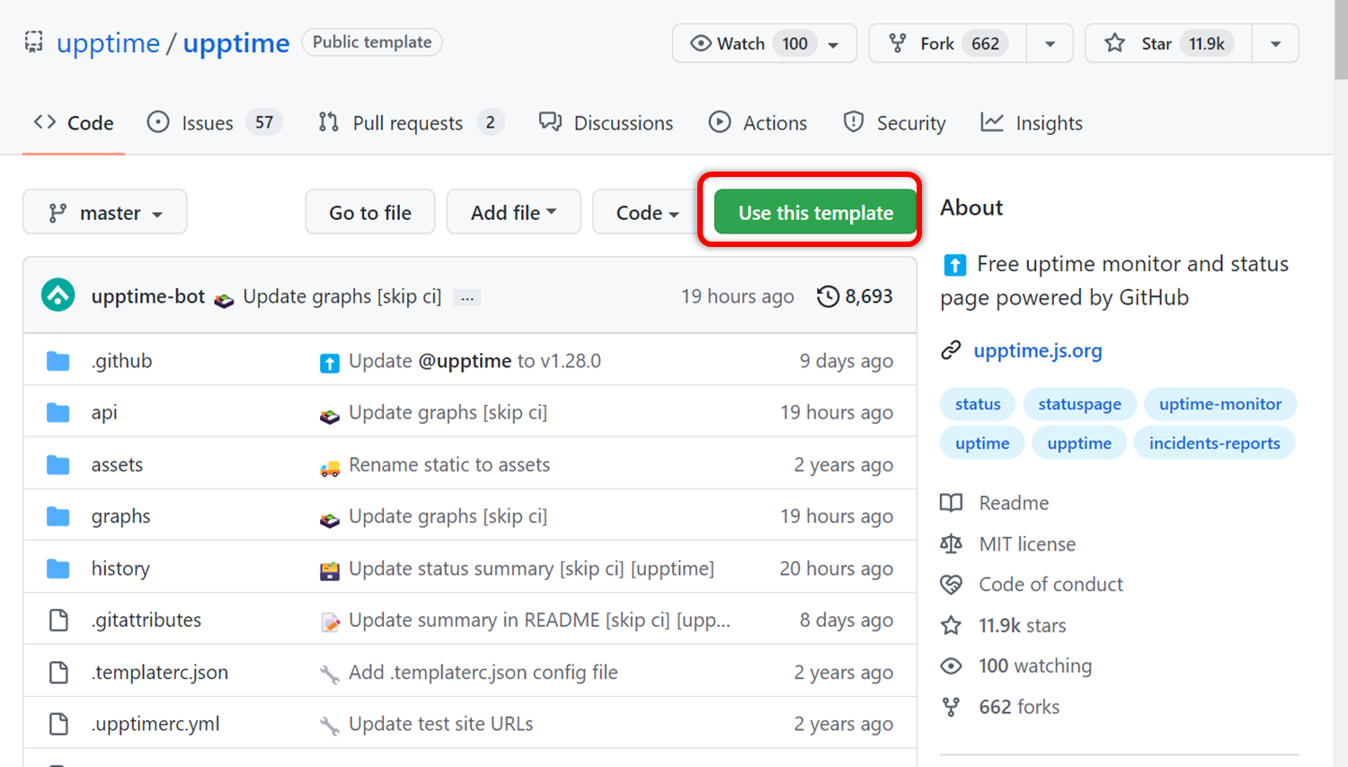
Task: Click the repository icon beside upptime owner name
Action: pos(33,42)
